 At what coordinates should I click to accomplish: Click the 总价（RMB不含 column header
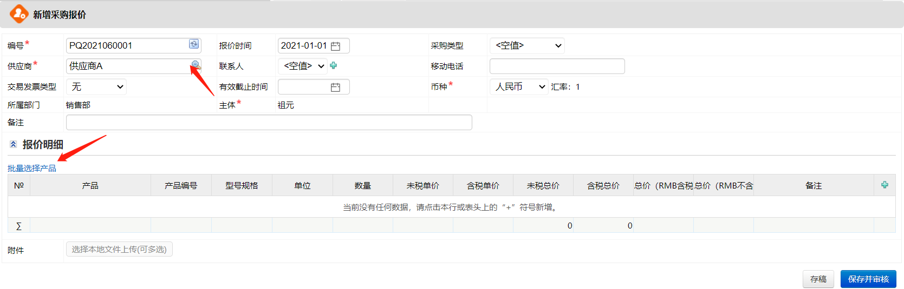tap(724, 185)
